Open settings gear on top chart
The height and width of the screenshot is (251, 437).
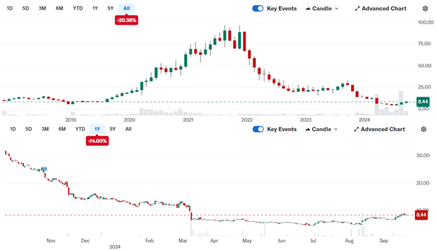tap(425, 9)
